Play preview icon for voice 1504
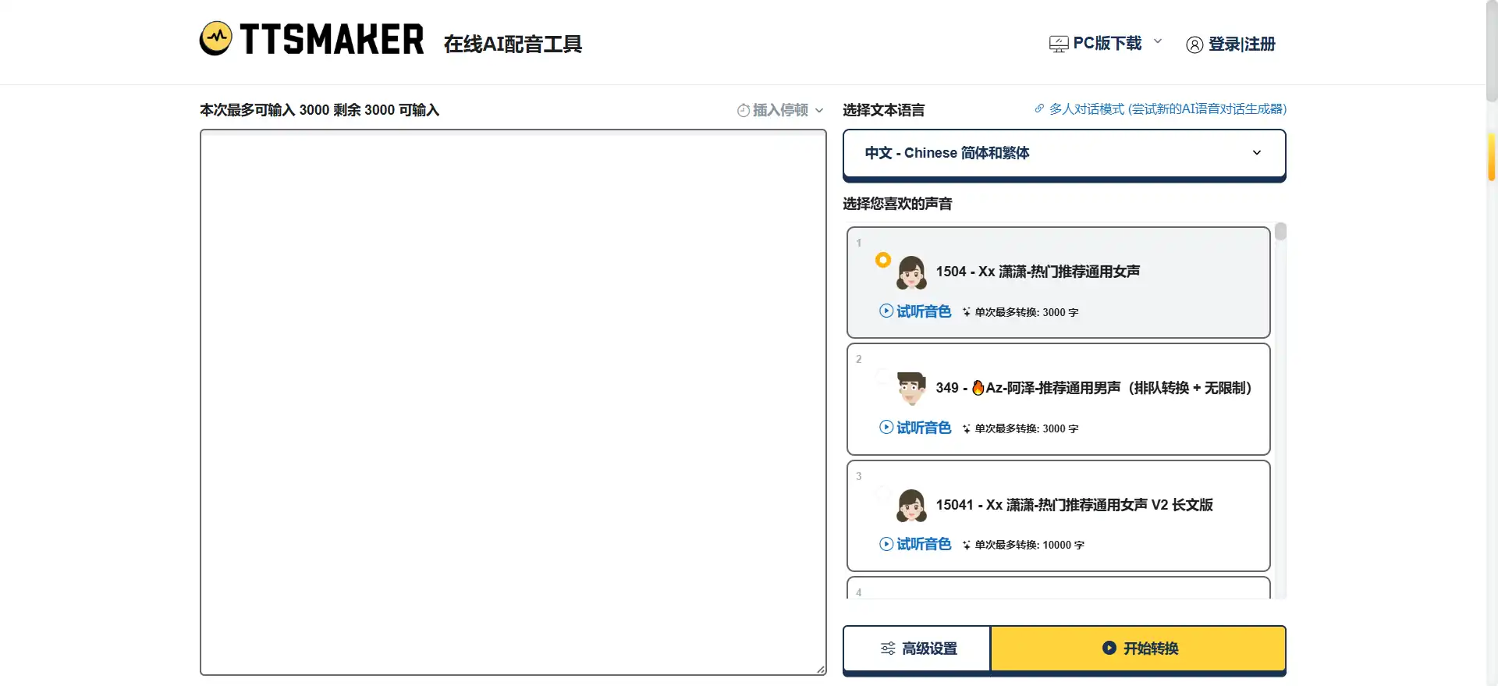 (886, 311)
